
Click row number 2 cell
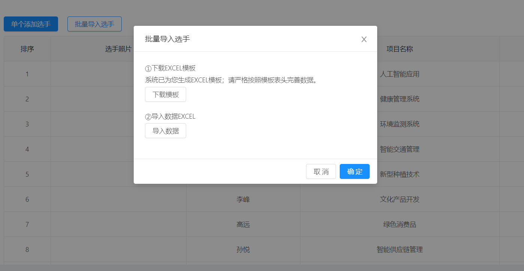coord(27,99)
